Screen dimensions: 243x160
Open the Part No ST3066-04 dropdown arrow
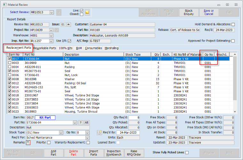pyautogui.click(x=75, y=123)
